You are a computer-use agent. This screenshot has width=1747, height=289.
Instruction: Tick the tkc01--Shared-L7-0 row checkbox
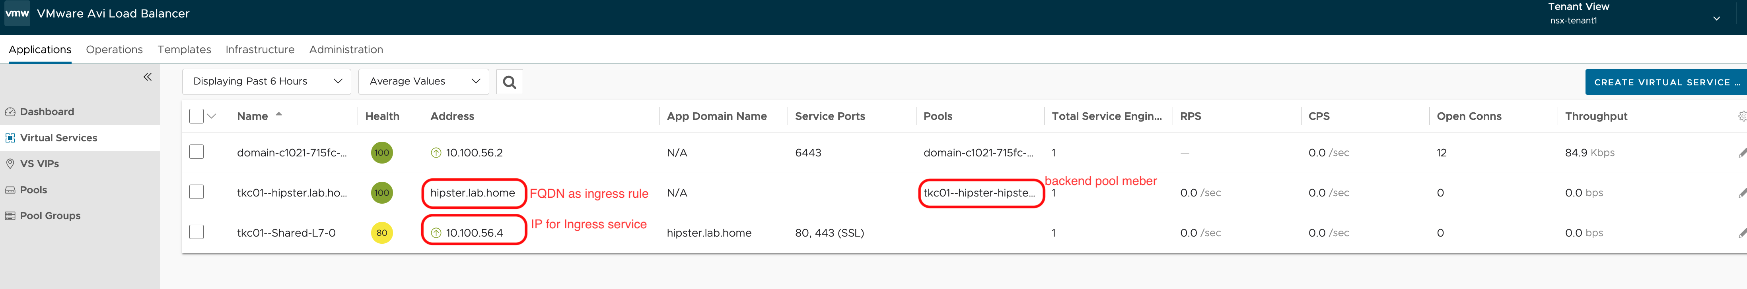point(196,232)
